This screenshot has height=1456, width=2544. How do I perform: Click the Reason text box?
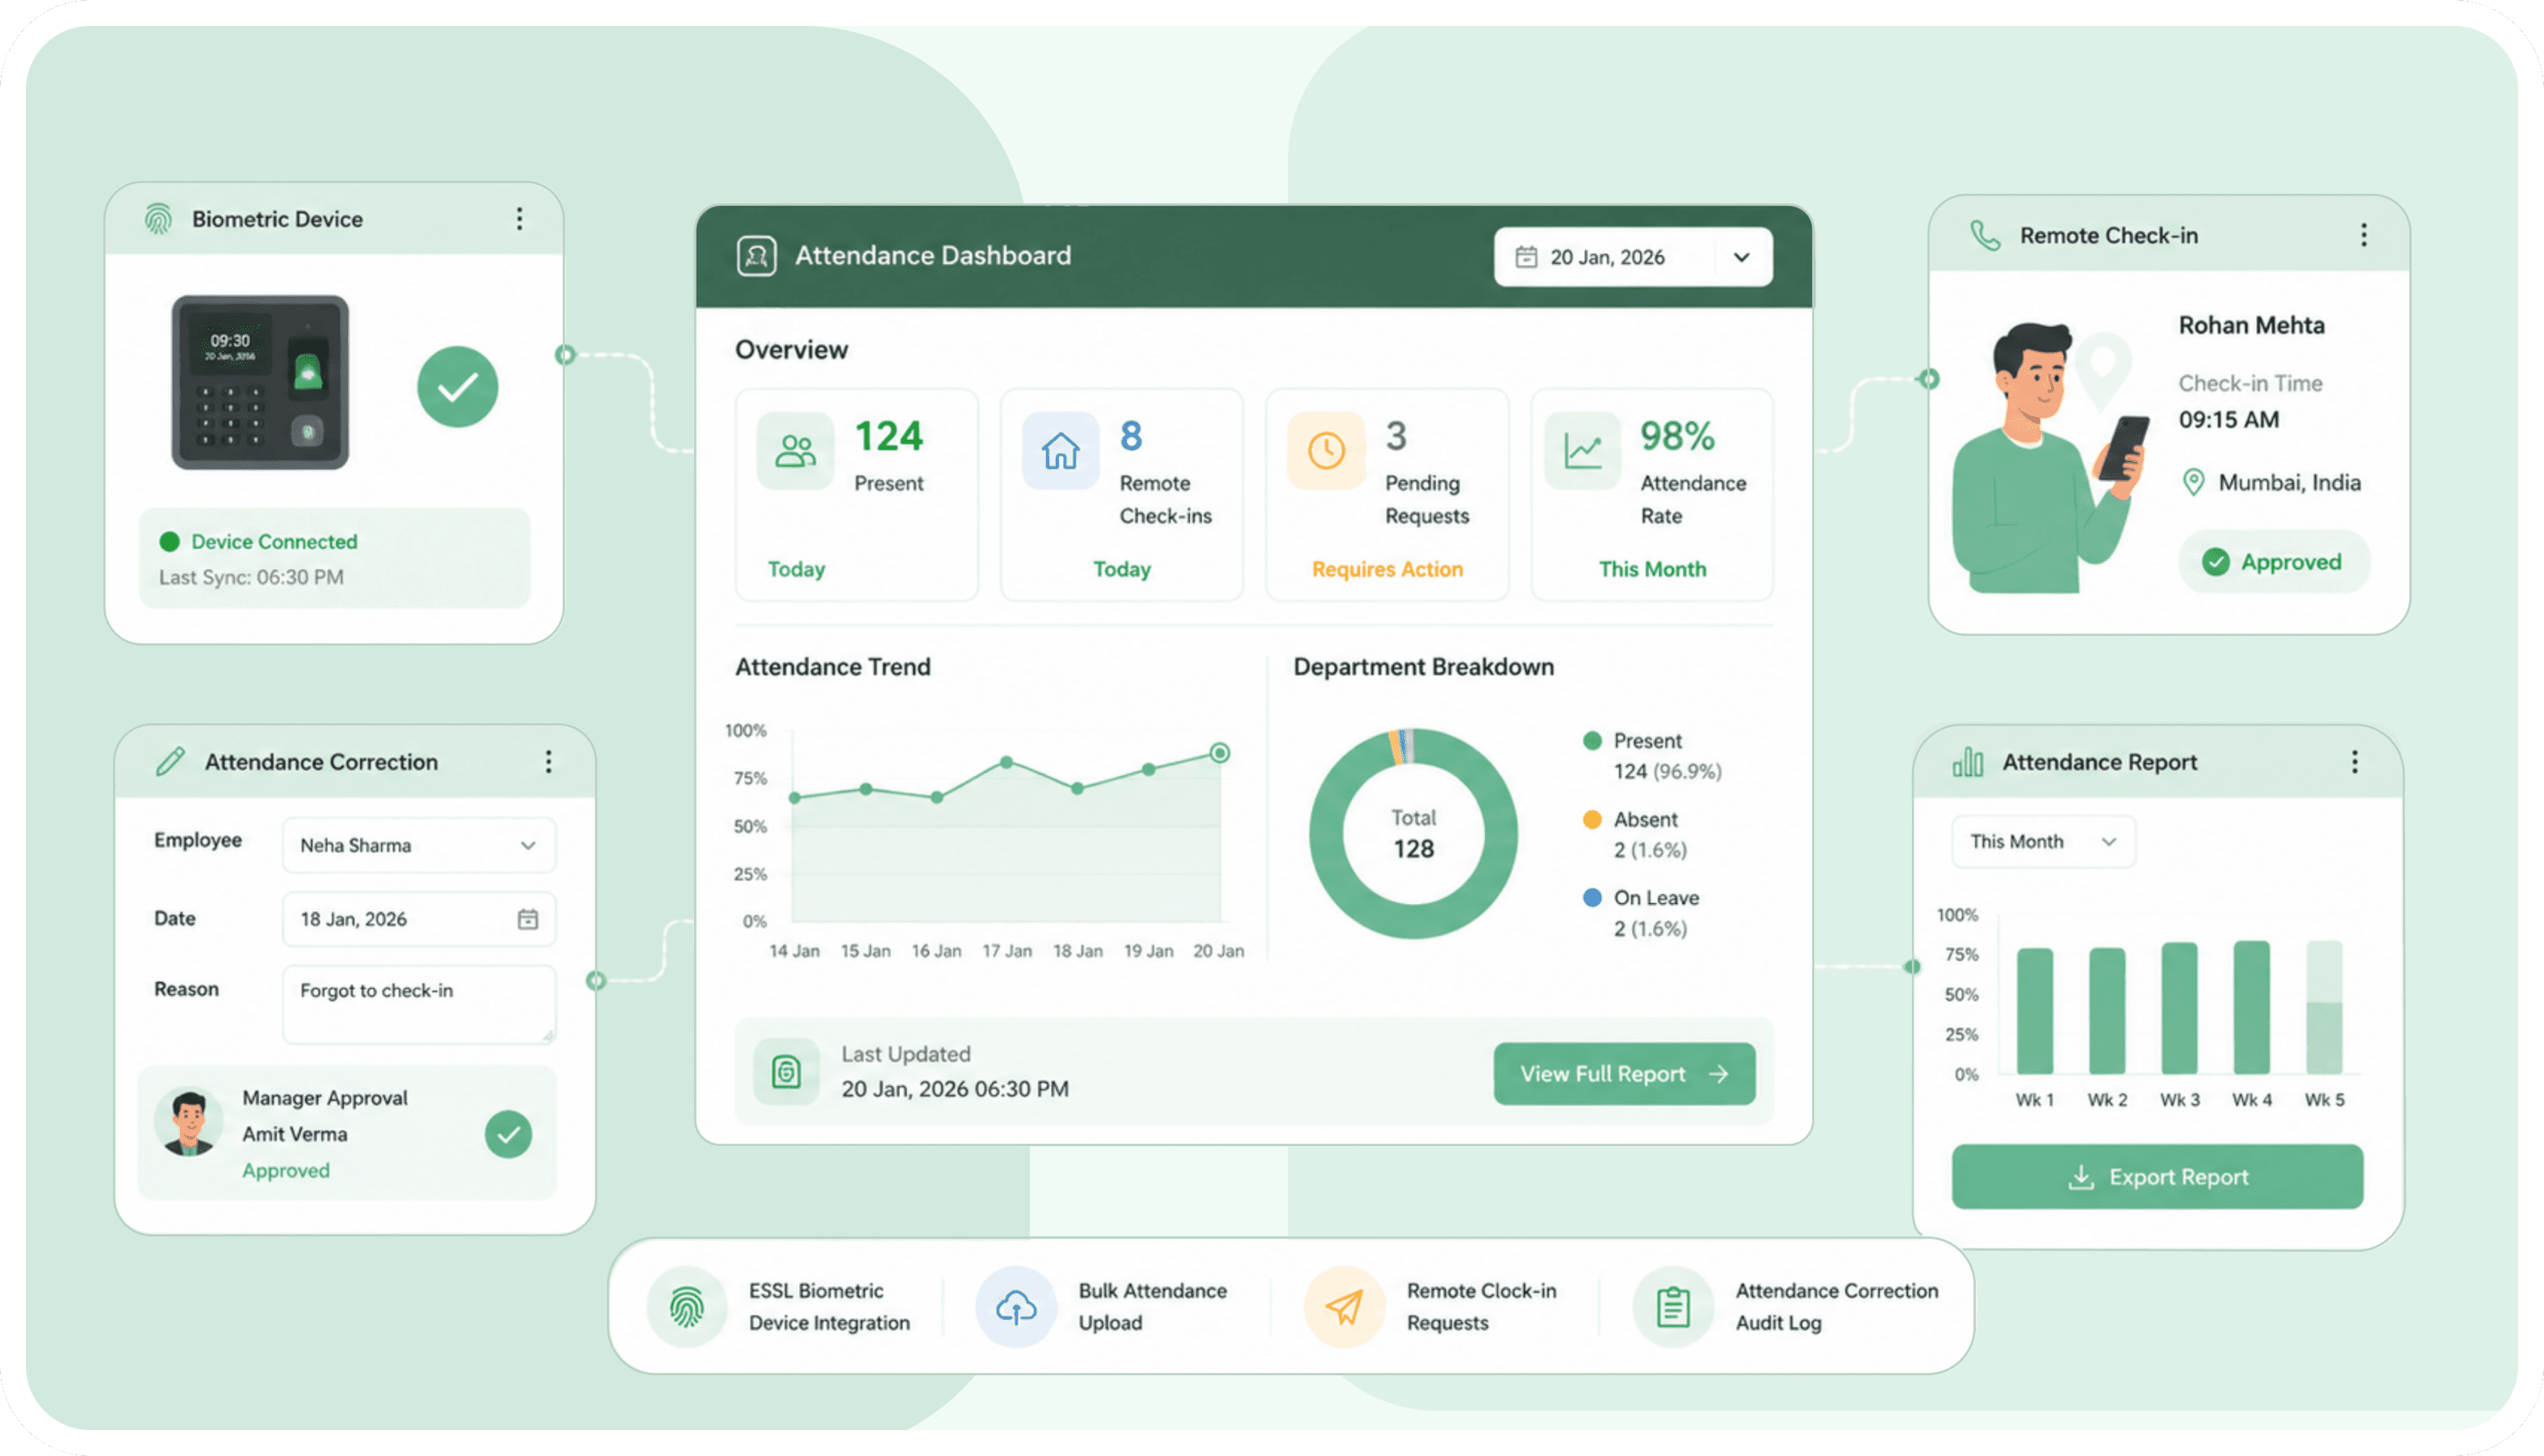tap(419, 1004)
